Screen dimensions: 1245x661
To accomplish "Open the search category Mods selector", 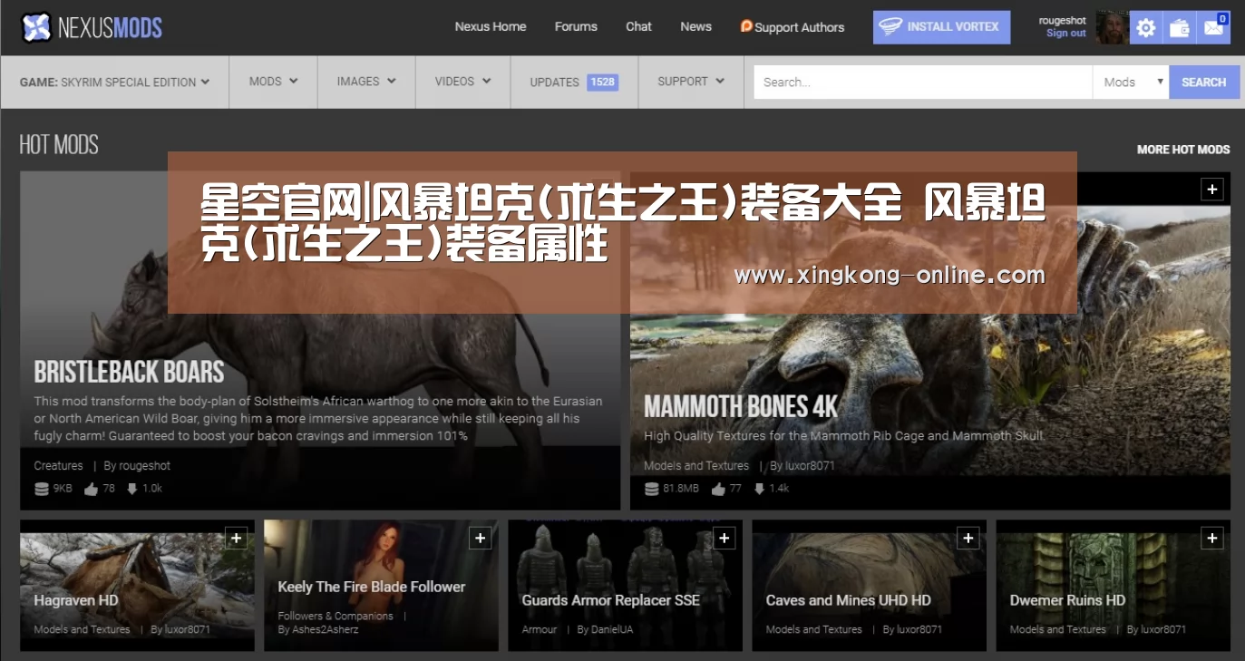I will (x=1131, y=82).
